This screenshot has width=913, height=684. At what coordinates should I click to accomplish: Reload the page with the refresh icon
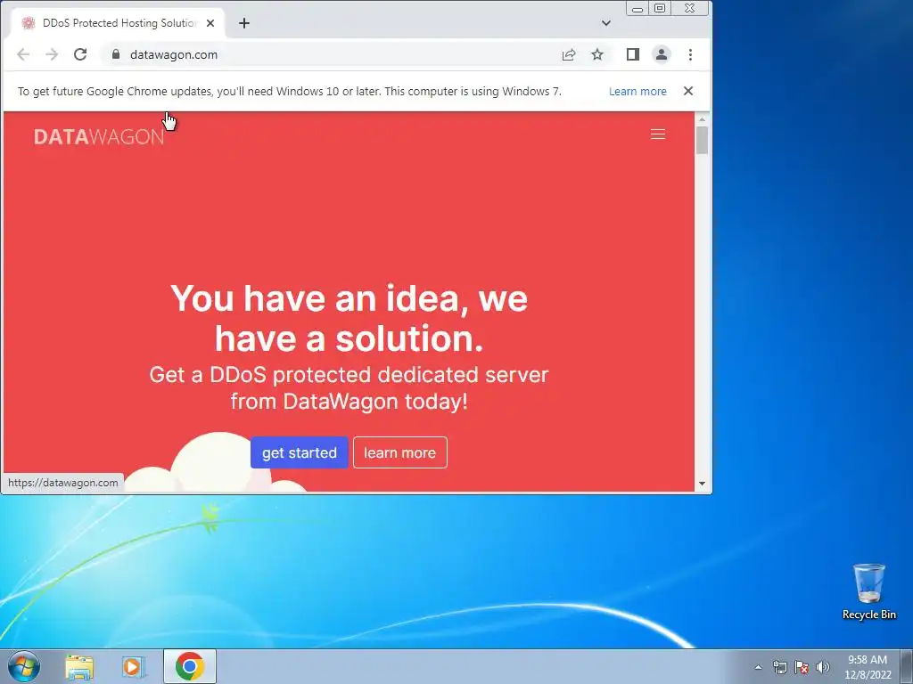pyautogui.click(x=80, y=54)
